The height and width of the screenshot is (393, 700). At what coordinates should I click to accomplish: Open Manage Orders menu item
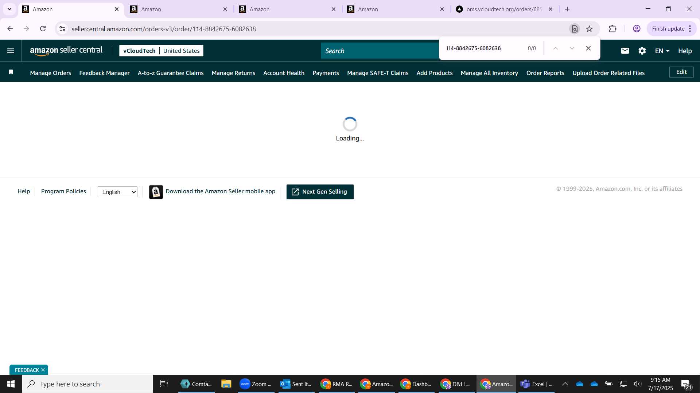(51, 73)
